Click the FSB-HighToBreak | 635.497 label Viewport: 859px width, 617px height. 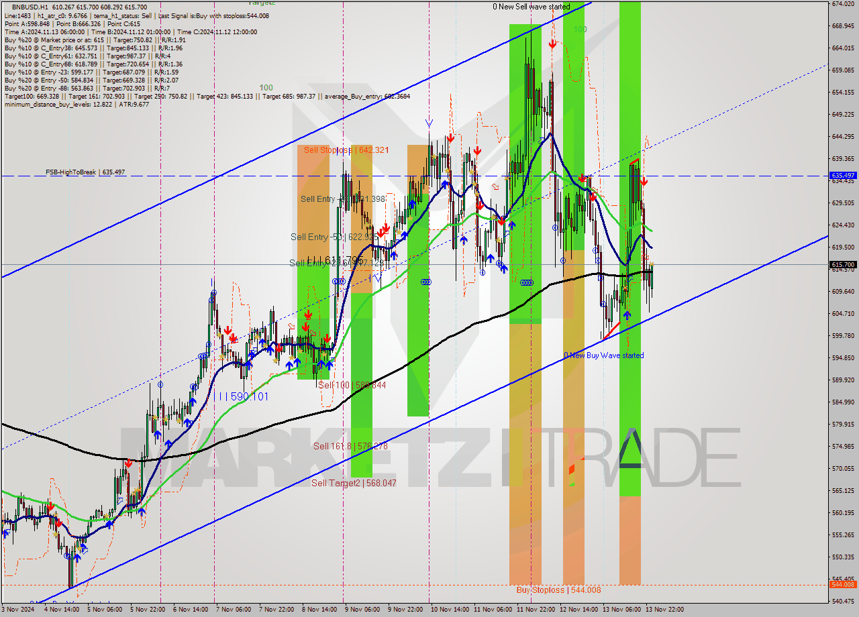click(85, 172)
